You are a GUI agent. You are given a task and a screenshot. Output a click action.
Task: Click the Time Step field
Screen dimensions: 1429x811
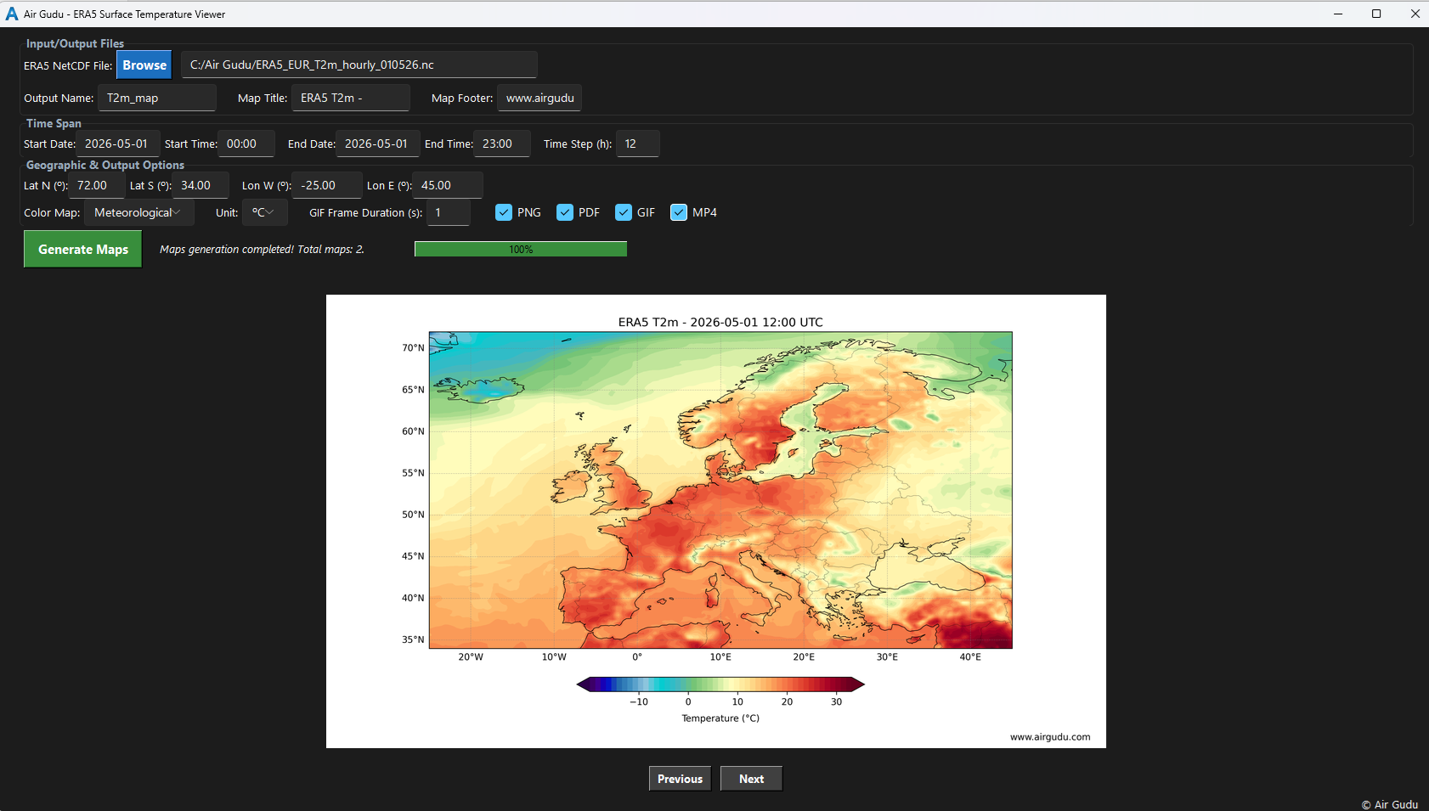coord(638,144)
